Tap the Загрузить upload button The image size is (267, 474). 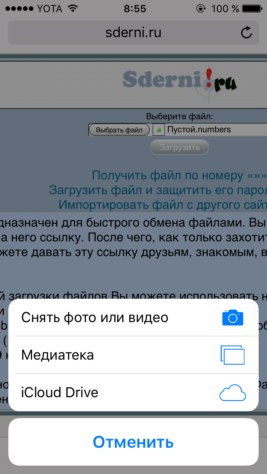click(180, 147)
